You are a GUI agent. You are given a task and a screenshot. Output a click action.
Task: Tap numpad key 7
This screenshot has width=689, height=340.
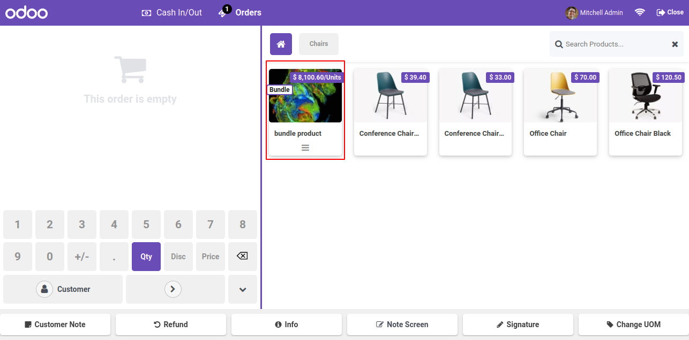[x=211, y=225]
